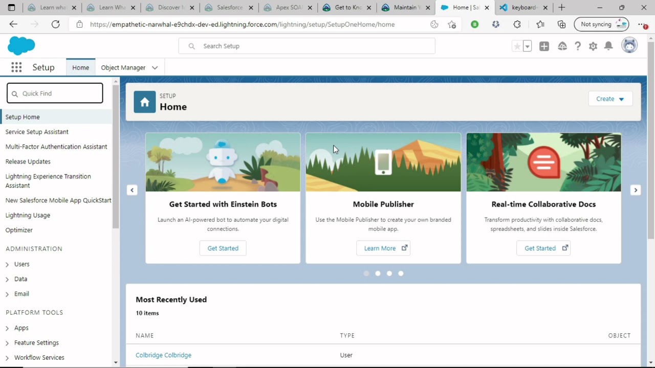Click the Trailhead guidance icon
The width and height of the screenshot is (655, 368).
click(562, 46)
